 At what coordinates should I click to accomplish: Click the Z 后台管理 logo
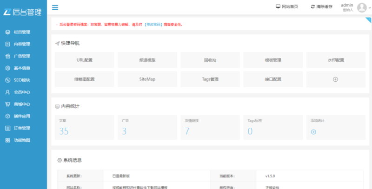[22, 12]
